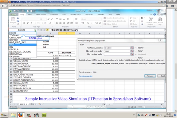Click the formula bar confirm checkmark icon

pyautogui.click(x=44, y=30)
